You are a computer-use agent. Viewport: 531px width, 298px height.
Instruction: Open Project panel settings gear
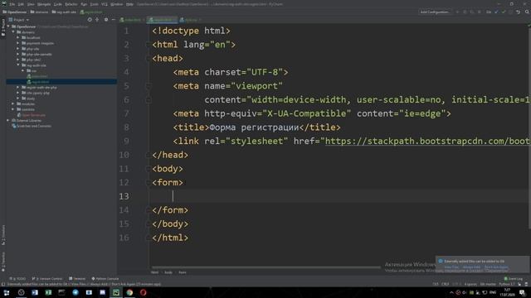click(x=106, y=20)
